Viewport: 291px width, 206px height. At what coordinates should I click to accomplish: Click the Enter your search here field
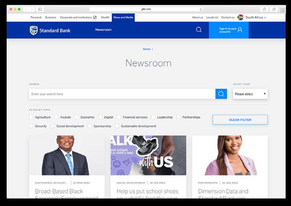(x=122, y=94)
